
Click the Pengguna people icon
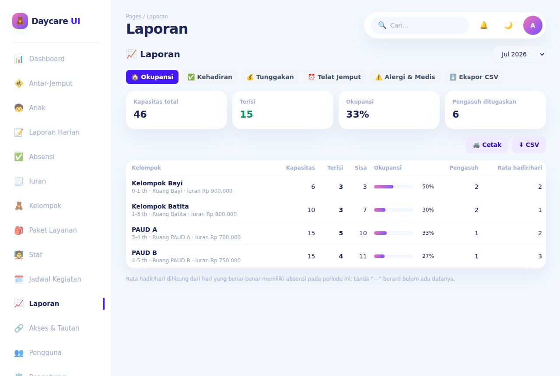coord(19,353)
